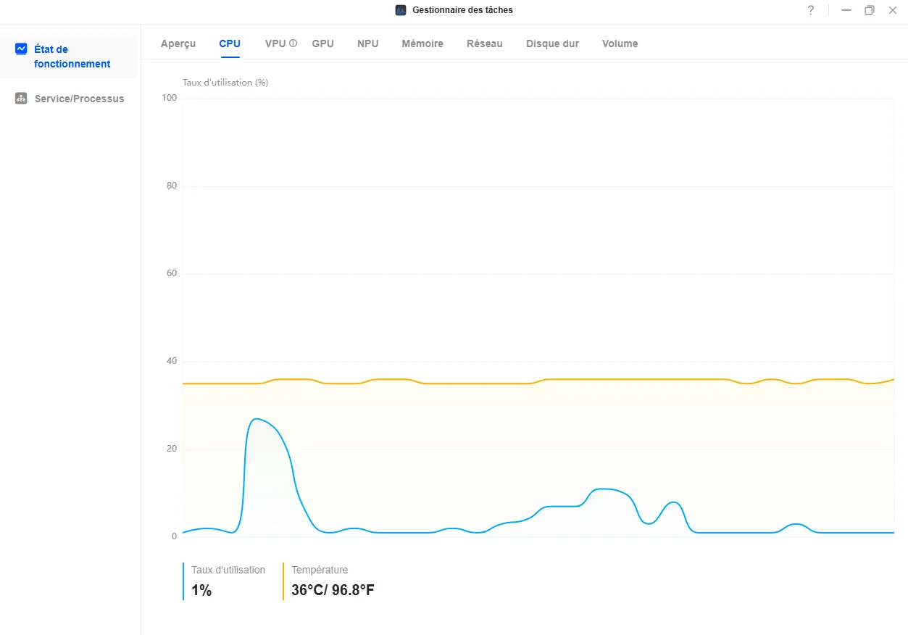Viewport: 908px width, 635px height.
Task: Open the Volume tab
Action: pos(620,43)
